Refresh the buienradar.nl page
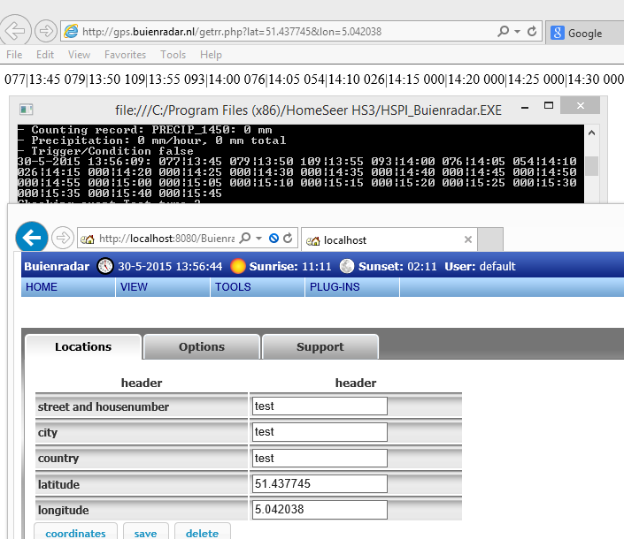The height and width of the screenshot is (539, 624). [x=532, y=31]
